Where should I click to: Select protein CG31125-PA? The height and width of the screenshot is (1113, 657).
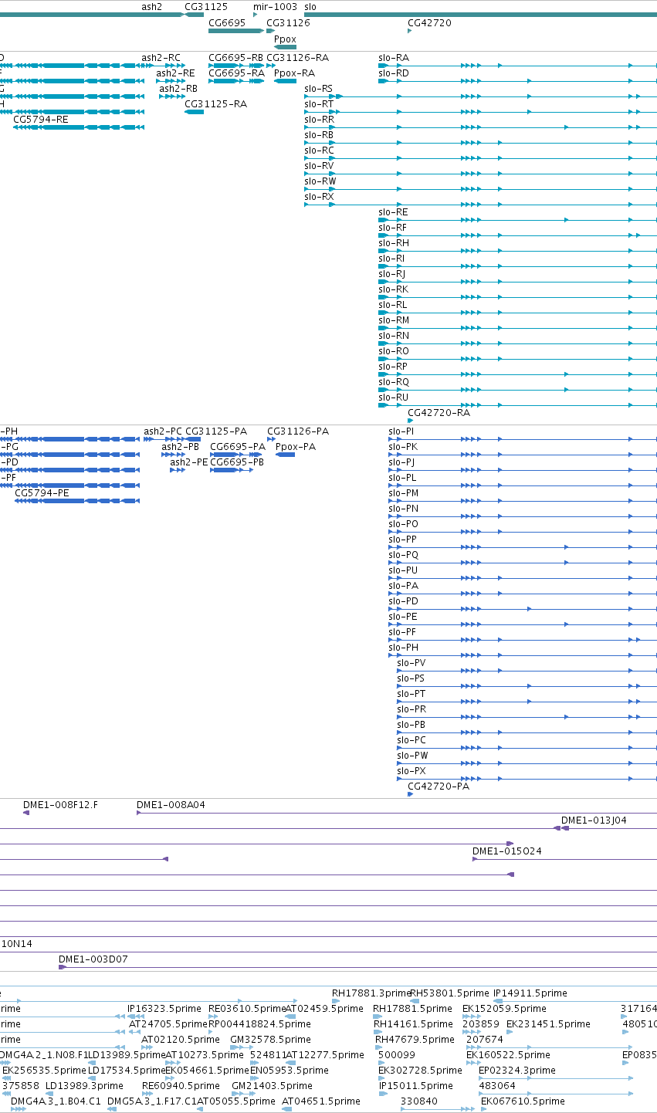[216, 431]
